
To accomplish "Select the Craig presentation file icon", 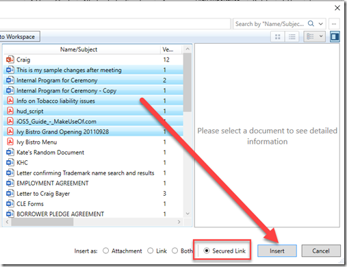I will coord(10,60).
